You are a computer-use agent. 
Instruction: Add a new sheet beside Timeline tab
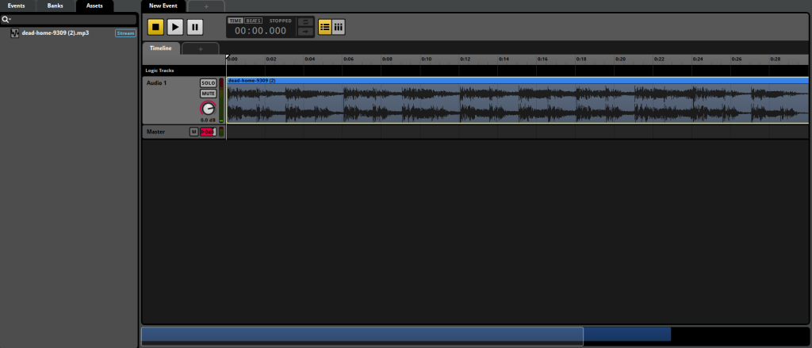200,48
